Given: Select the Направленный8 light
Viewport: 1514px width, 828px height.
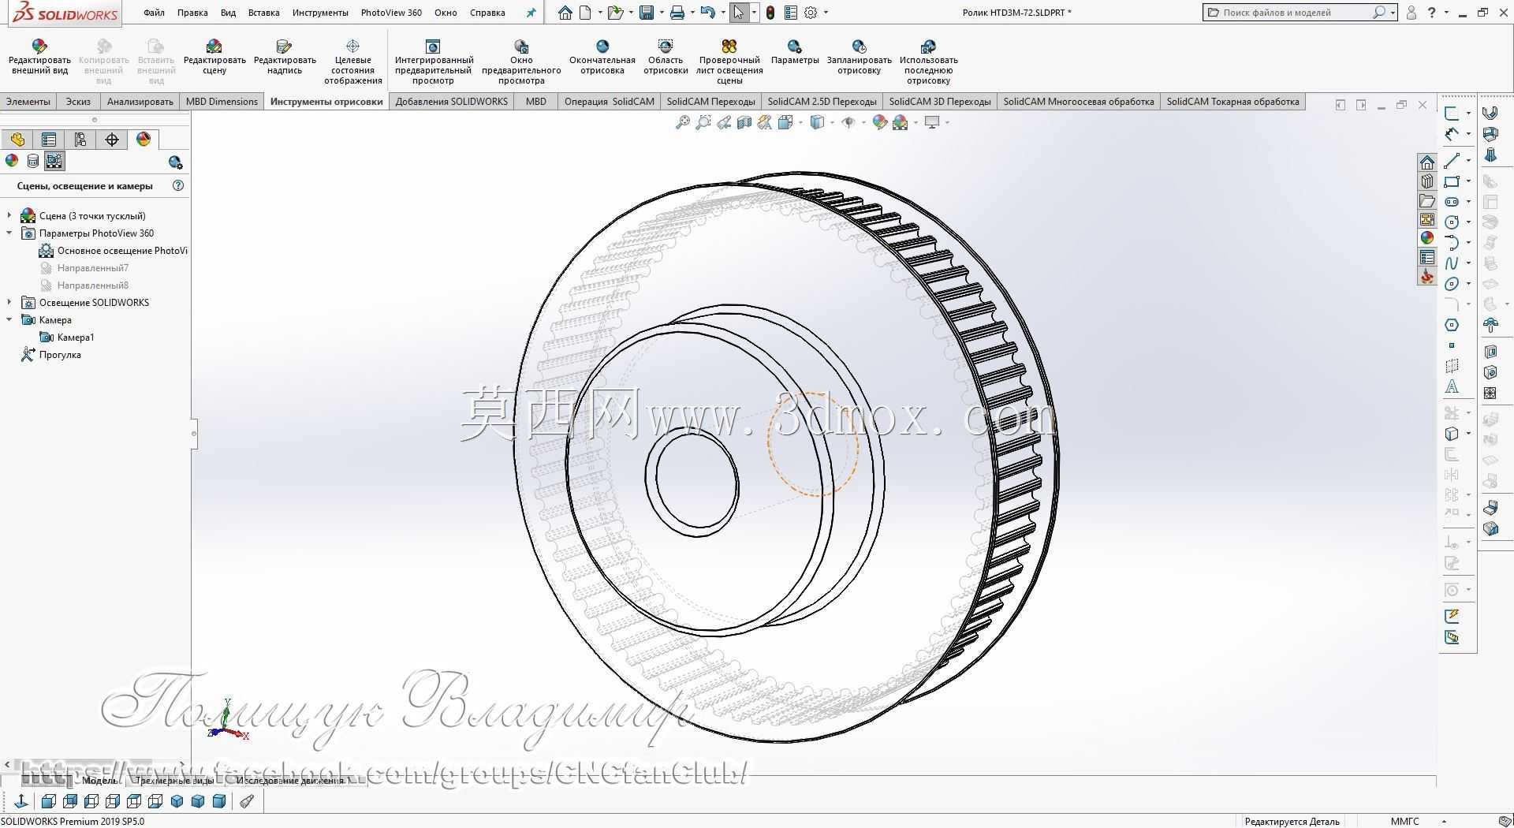Looking at the screenshot, I should coord(84,285).
